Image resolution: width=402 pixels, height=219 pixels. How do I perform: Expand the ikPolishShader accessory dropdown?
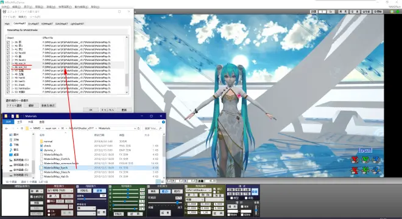coord(199,190)
